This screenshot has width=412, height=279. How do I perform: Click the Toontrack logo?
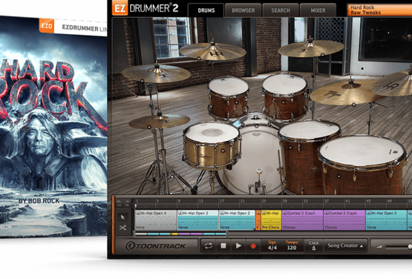click(x=155, y=246)
